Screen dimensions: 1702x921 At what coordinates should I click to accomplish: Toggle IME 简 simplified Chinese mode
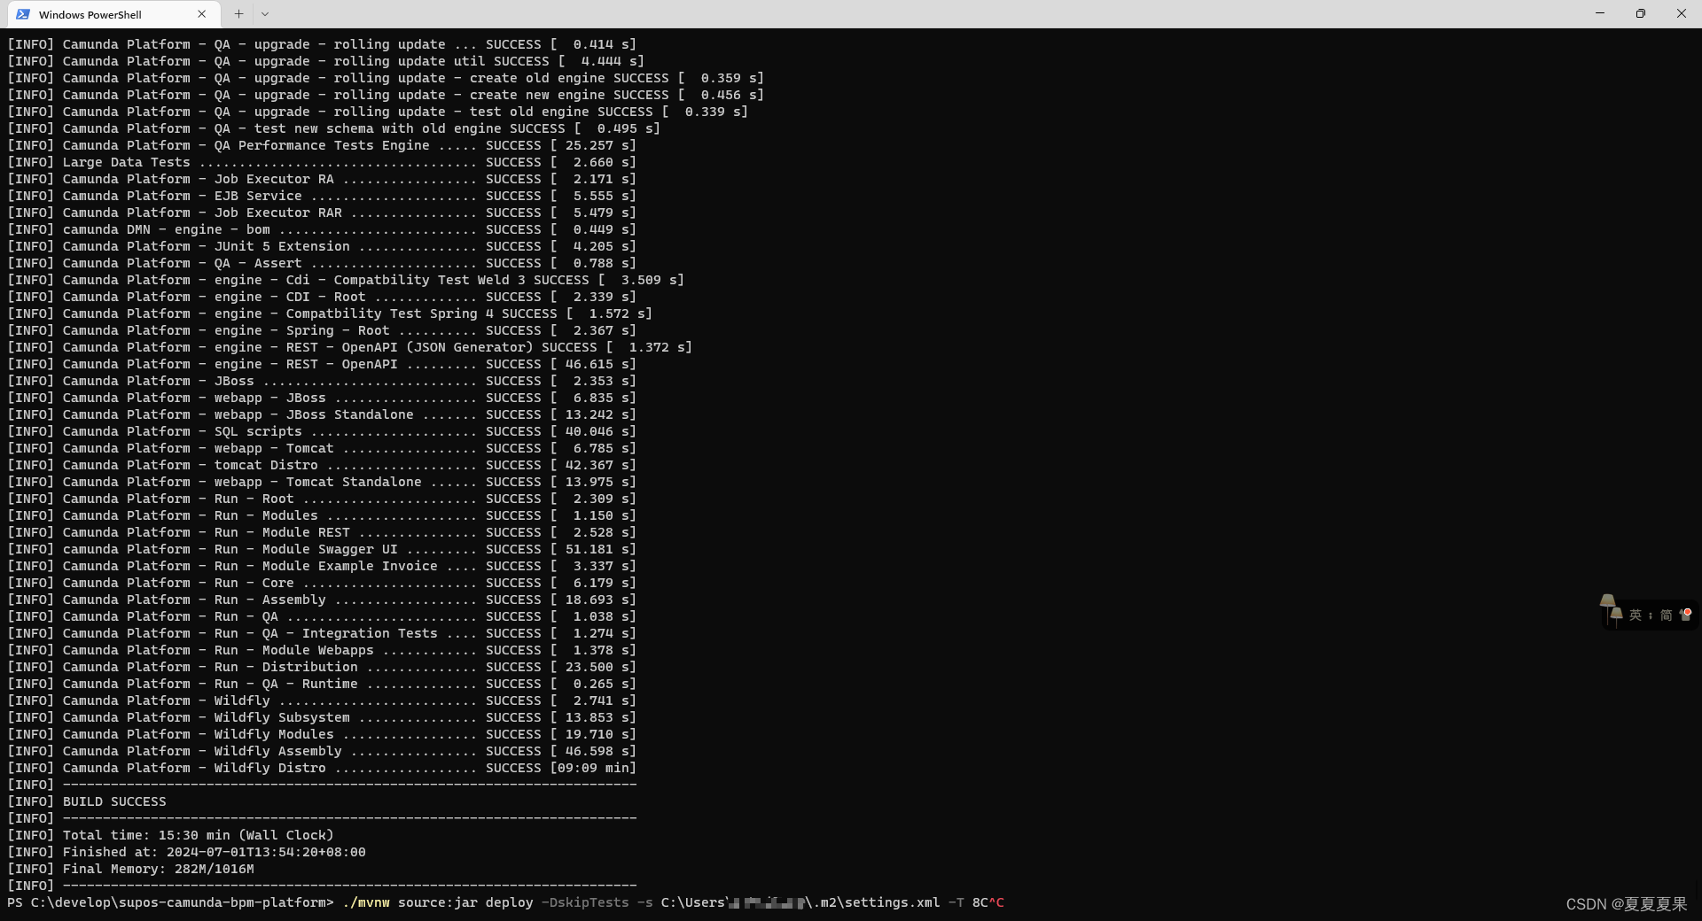pyautogui.click(x=1666, y=615)
